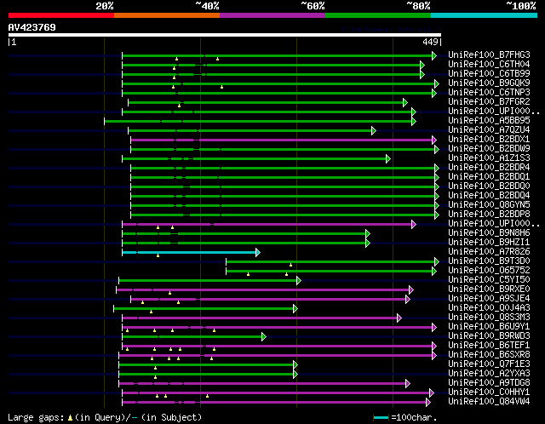
Task: Click the green arrowhead ending the A1Z1S3 alignment
Action: [388, 159]
